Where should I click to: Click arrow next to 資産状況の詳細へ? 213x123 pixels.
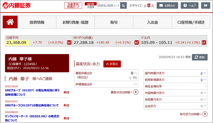click(136, 92)
